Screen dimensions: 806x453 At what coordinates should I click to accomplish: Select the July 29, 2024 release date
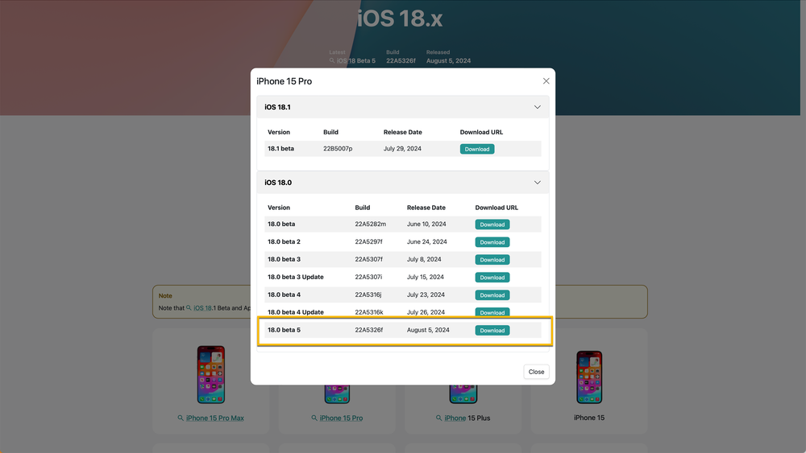click(402, 149)
